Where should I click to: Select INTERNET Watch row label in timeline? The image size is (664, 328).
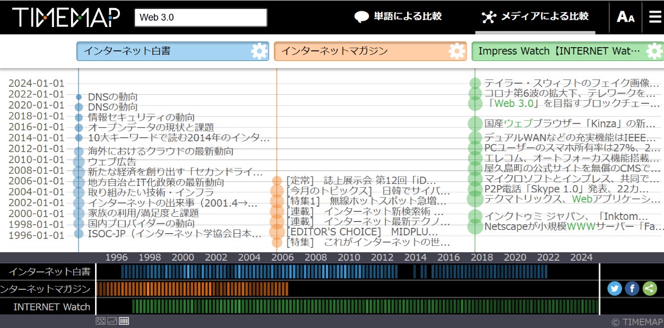point(51,307)
